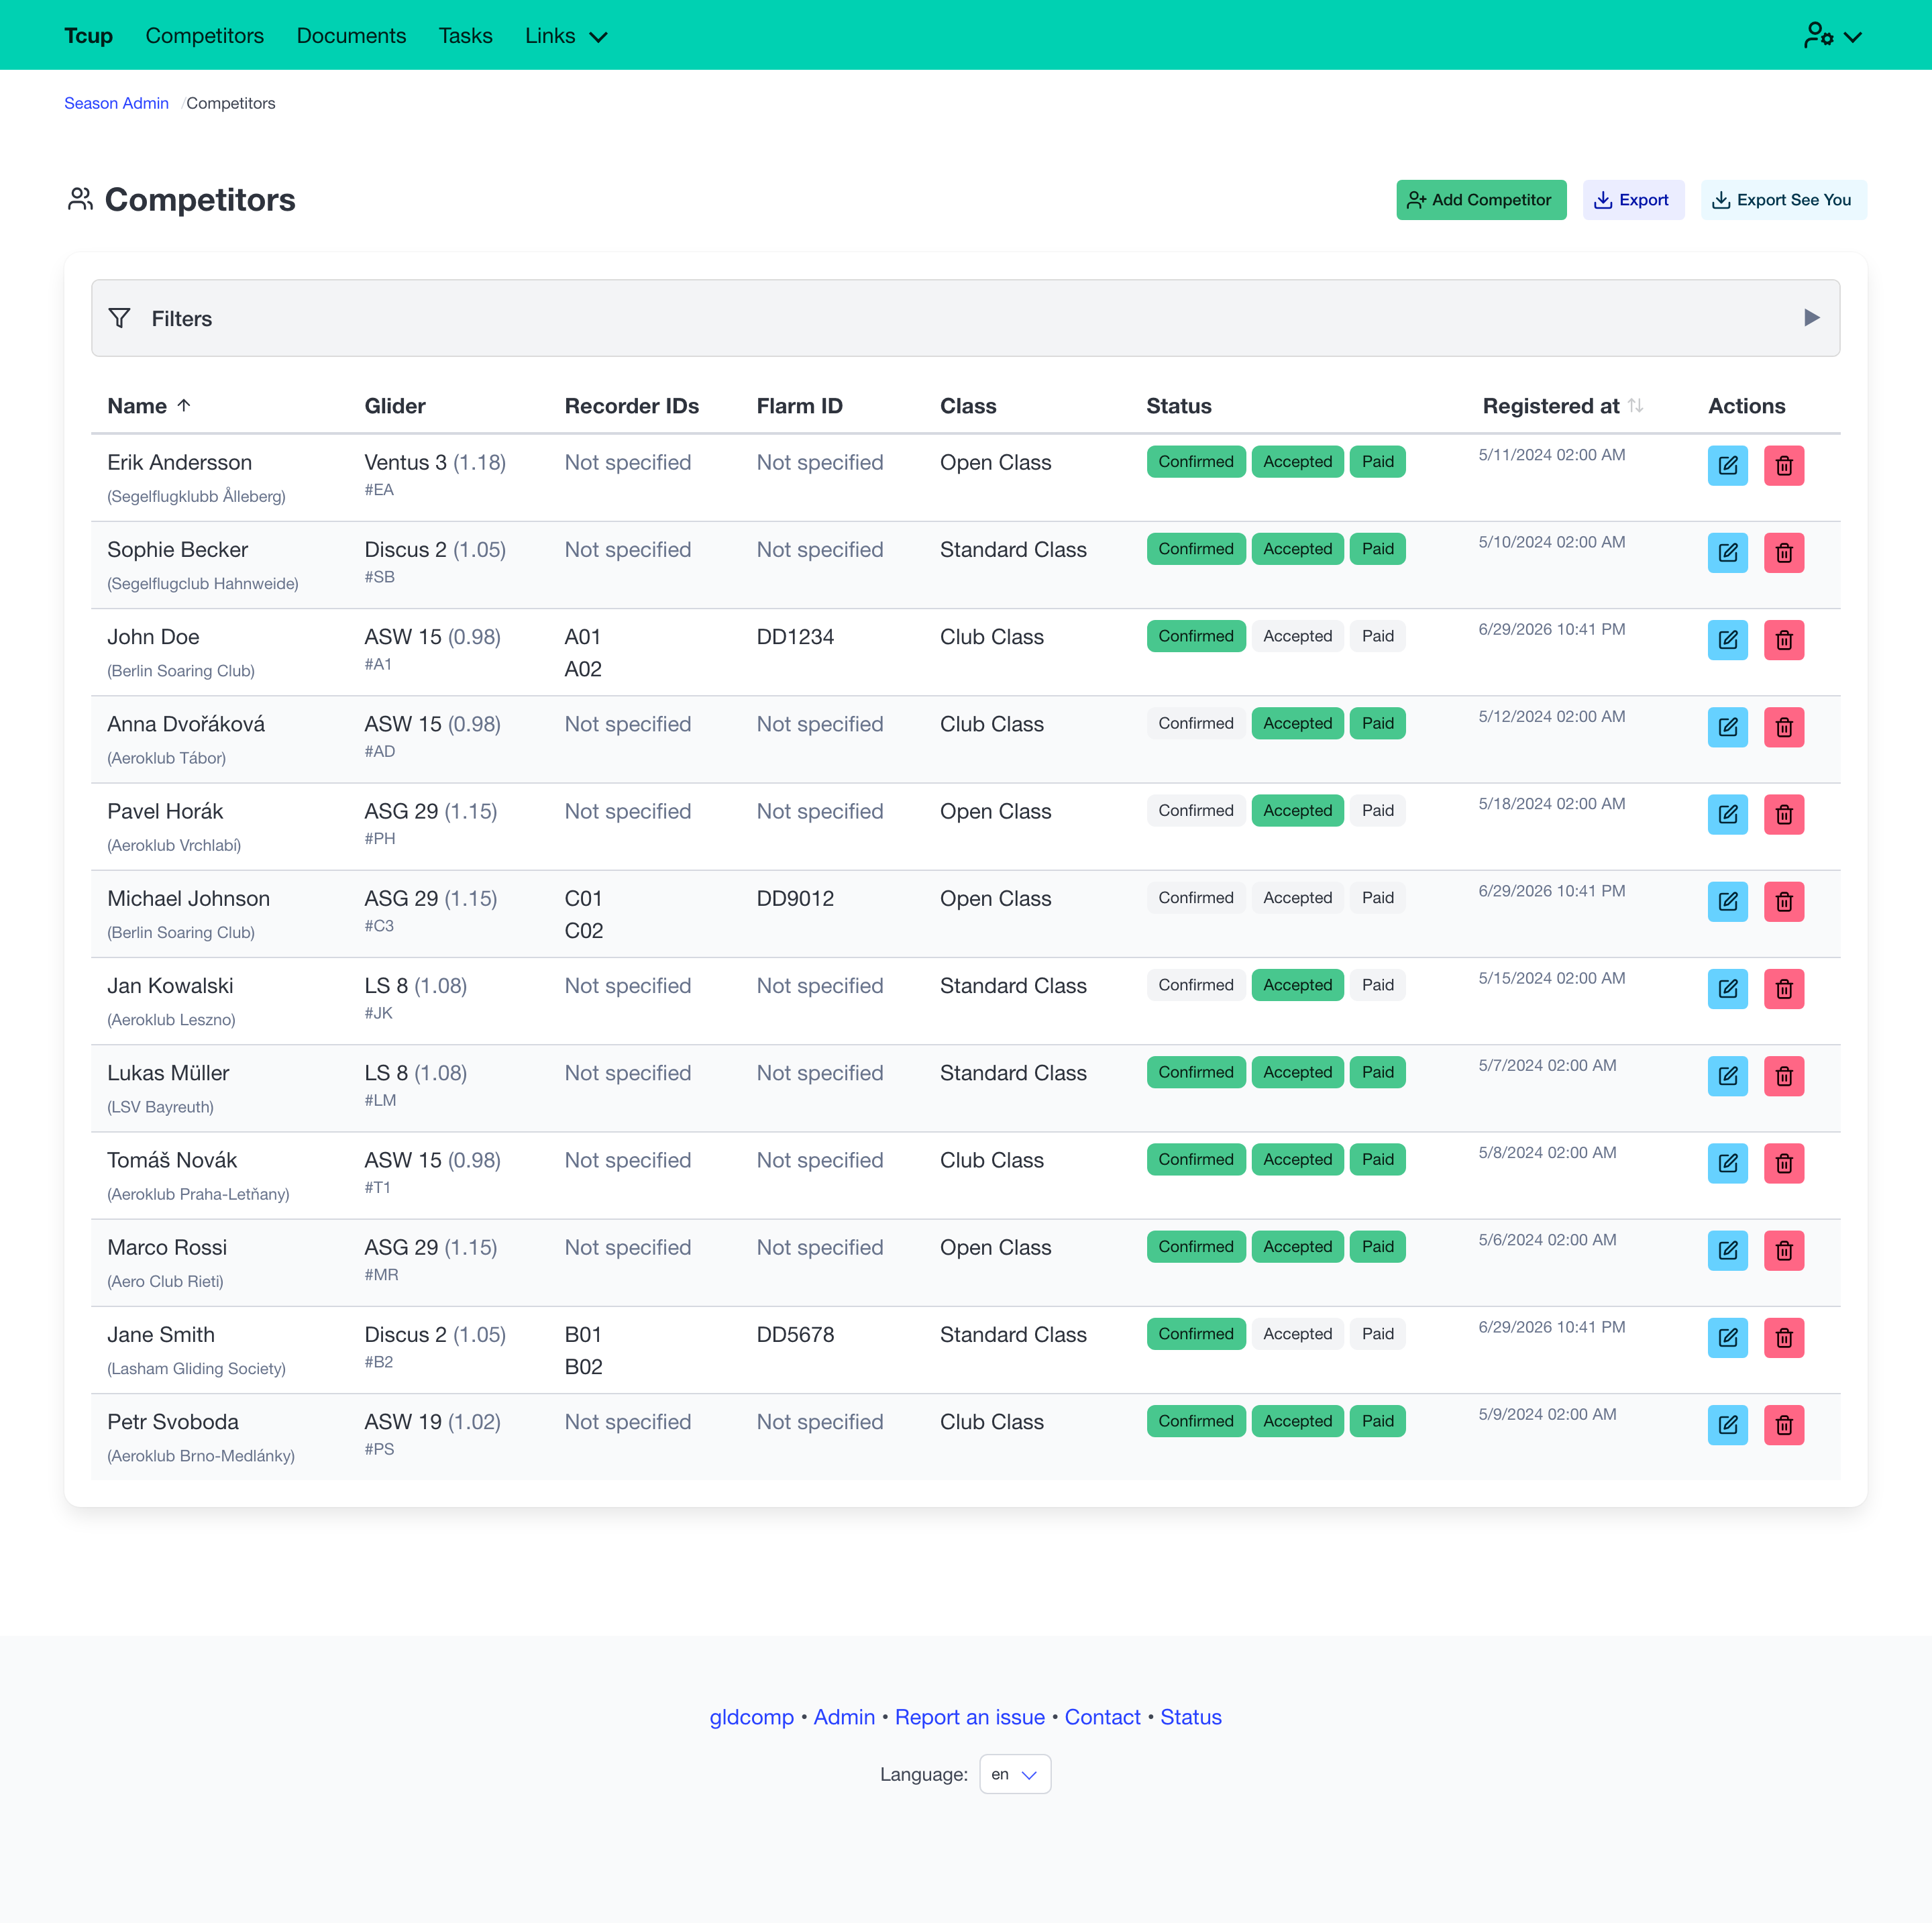
Task: Open edit form for John Doe
Action: click(x=1727, y=639)
